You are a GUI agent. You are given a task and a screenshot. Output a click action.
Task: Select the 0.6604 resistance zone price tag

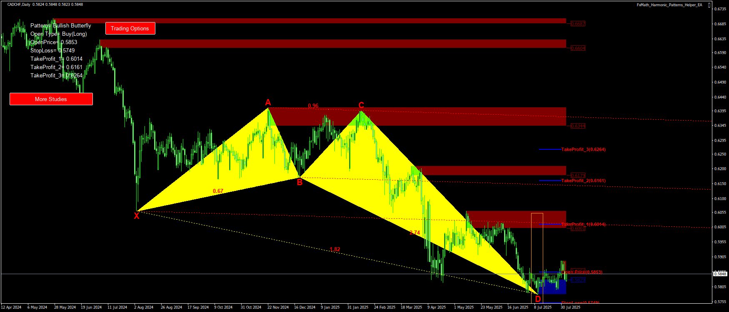[x=578, y=48]
